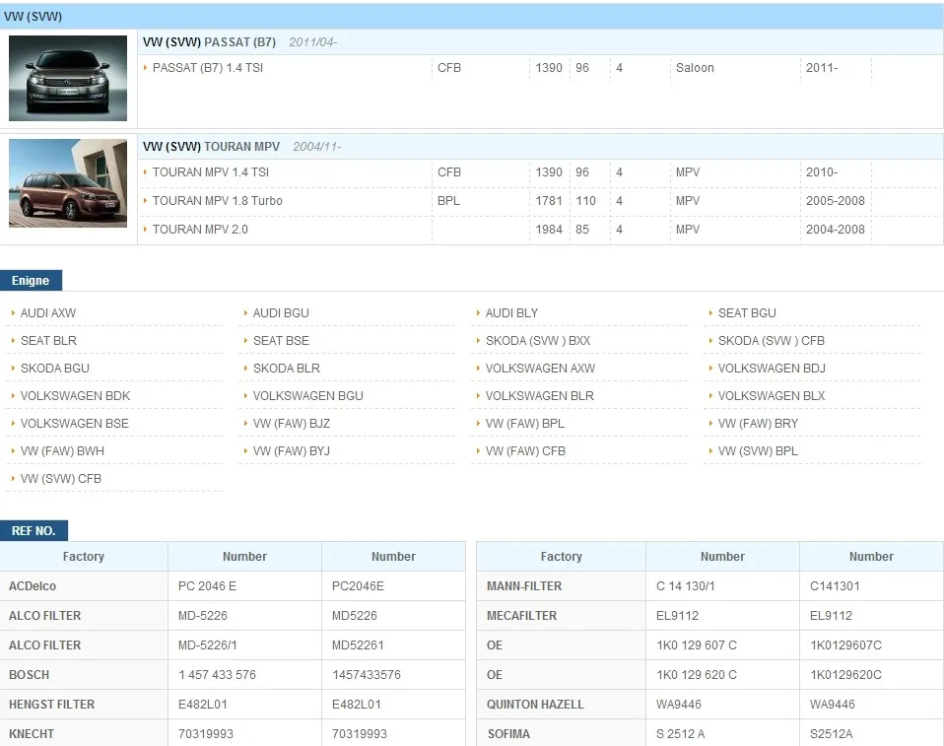Open engine SKODA BGU

55,369
